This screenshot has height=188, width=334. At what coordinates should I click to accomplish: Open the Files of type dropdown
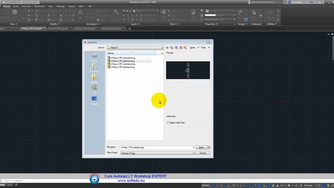pyautogui.click(x=194, y=153)
